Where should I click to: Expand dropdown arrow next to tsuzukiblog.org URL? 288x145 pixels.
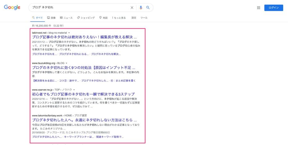coord(67,63)
